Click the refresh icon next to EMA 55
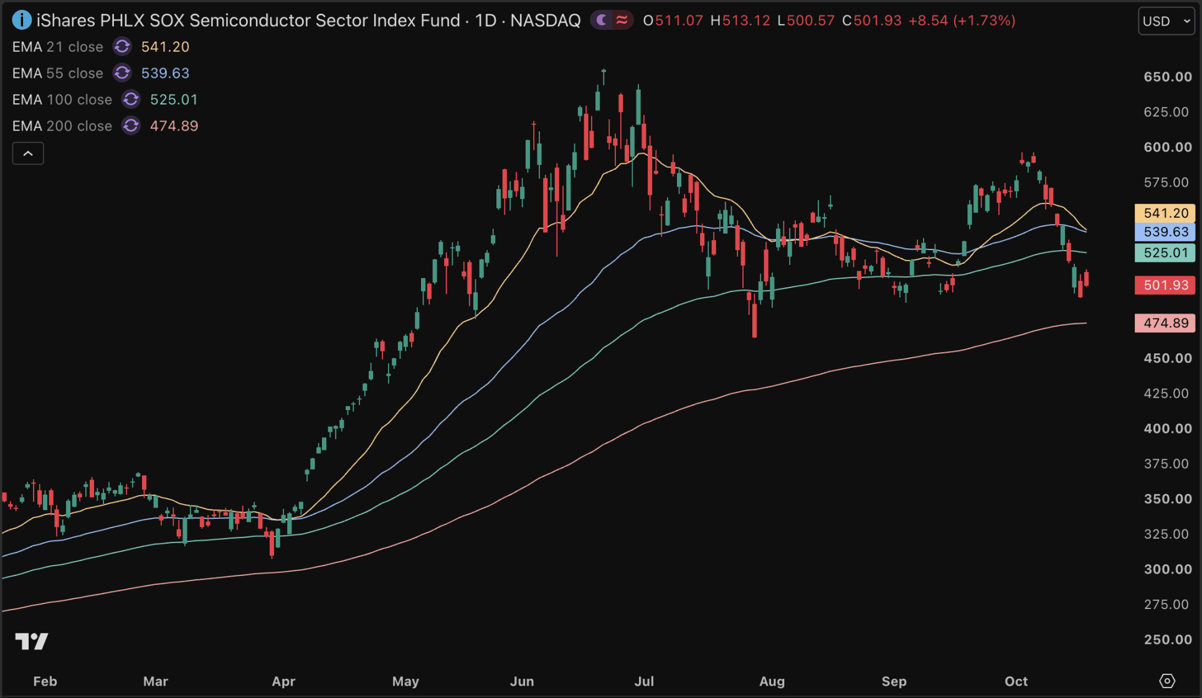The width and height of the screenshot is (1202, 698). click(x=122, y=73)
